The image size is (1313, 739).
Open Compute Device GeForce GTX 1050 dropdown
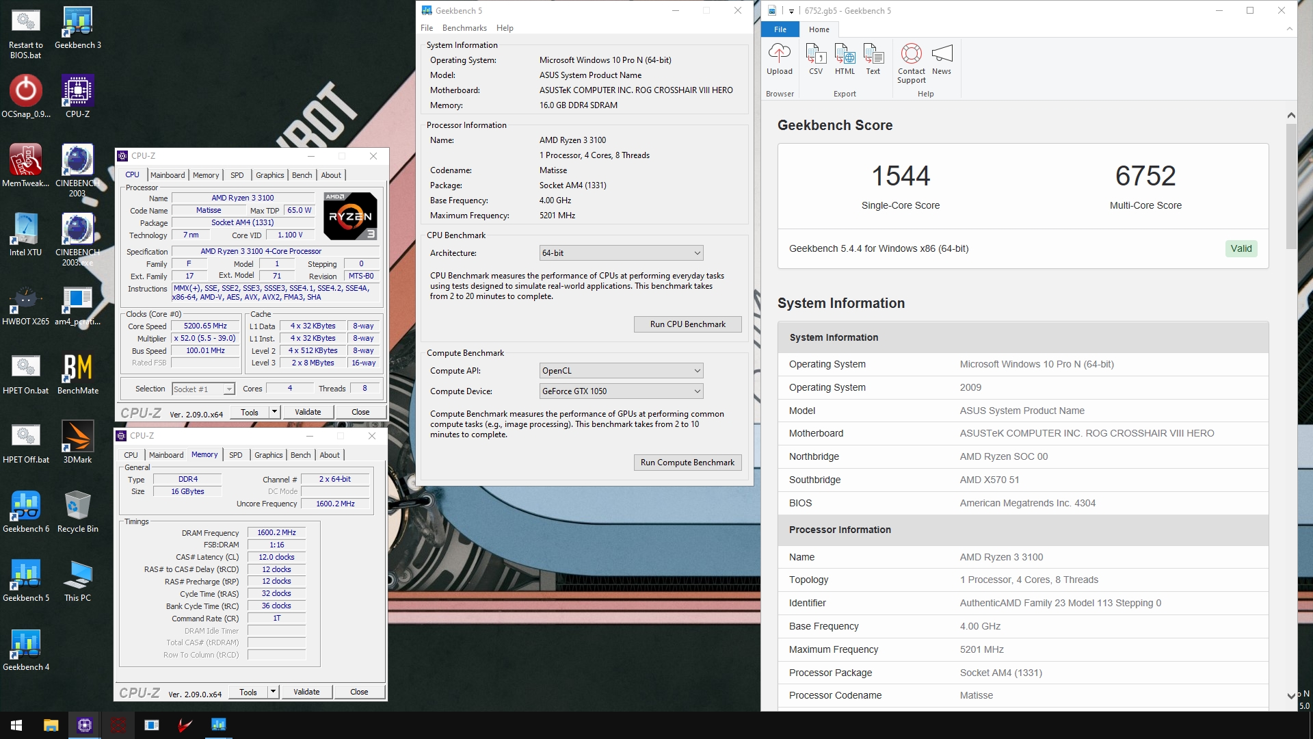click(x=621, y=391)
